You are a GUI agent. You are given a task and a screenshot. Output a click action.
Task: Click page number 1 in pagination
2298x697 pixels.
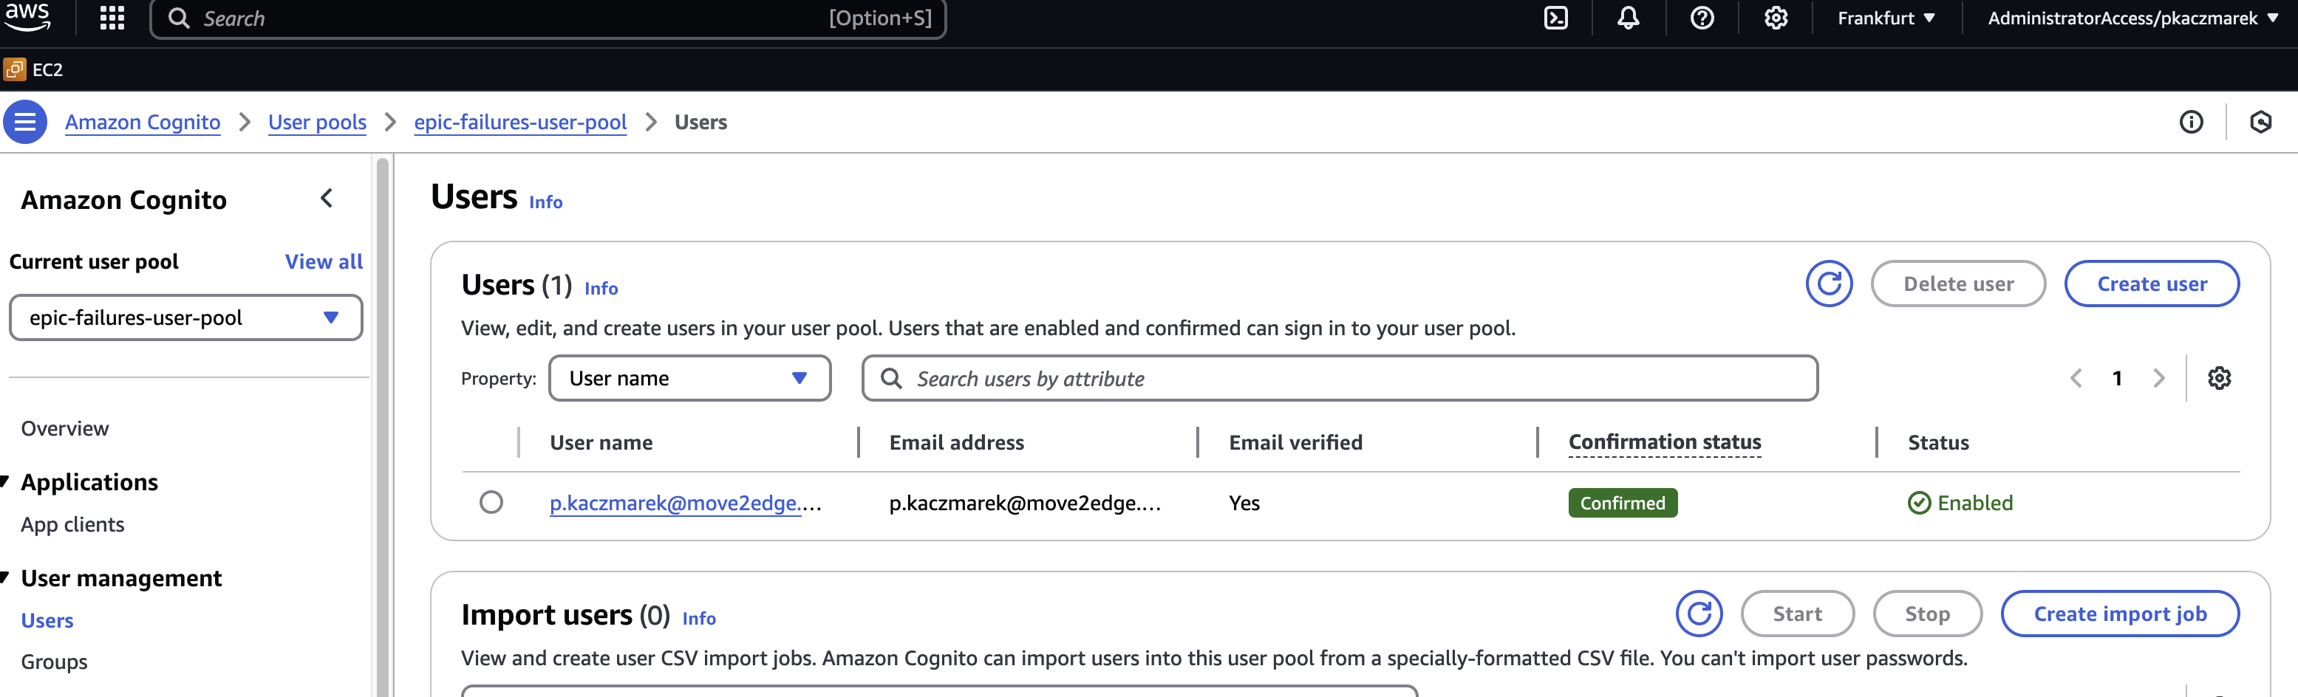(x=2116, y=378)
